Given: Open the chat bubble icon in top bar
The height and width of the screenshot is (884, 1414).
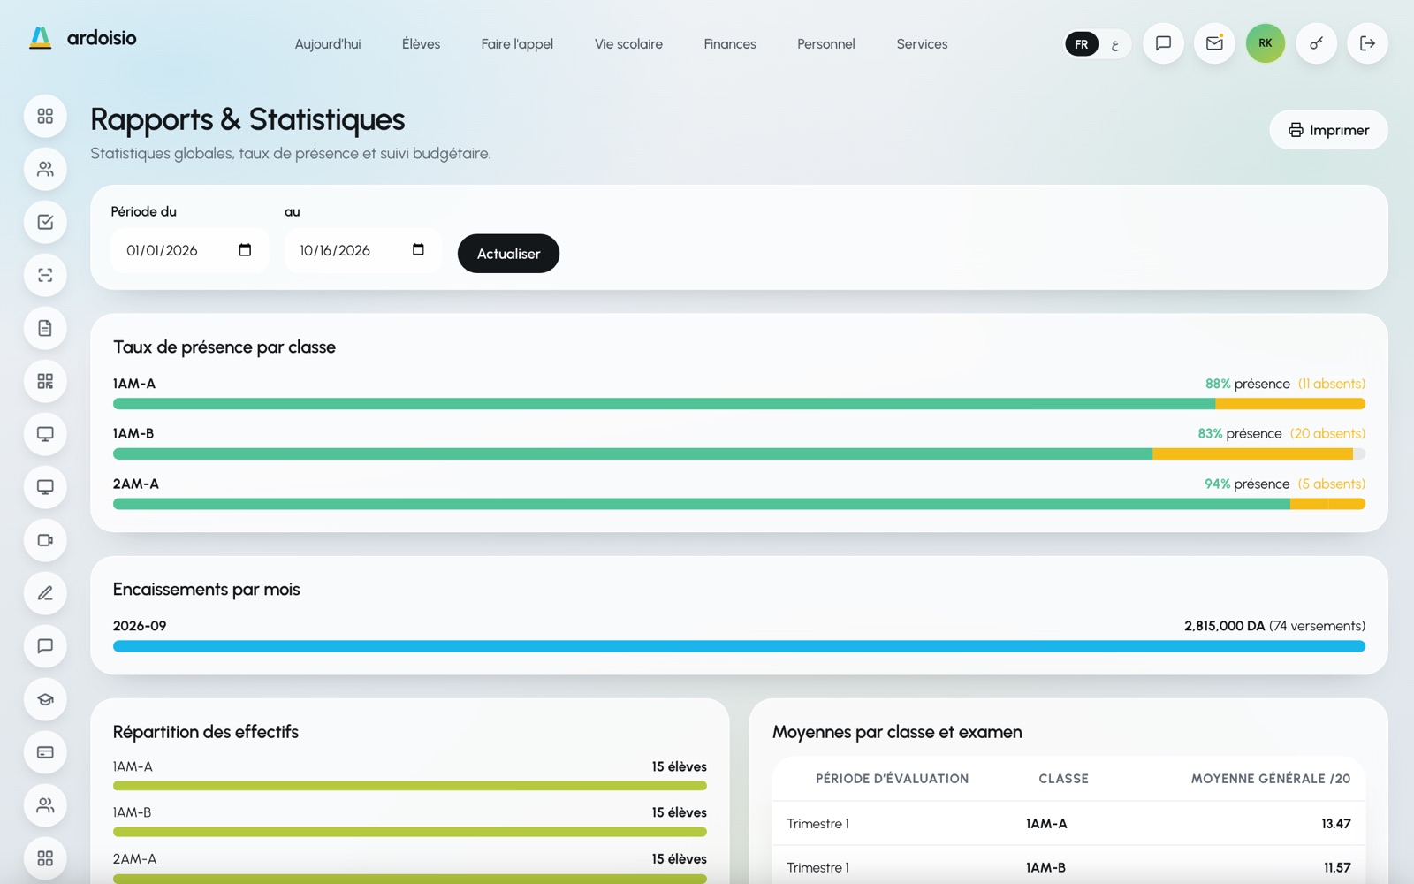Looking at the screenshot, I should (x=1163, y=43).
